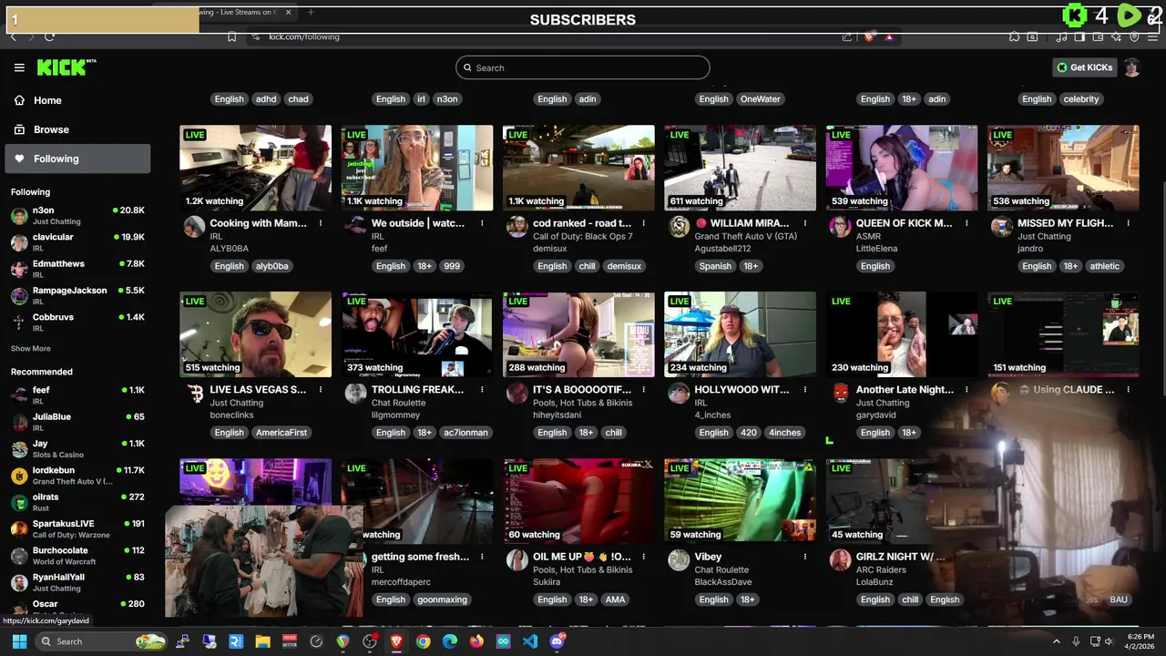Open options menu for LIVE LAS VEGAS stream
The image size is (1166, 656).
(321, 390)
